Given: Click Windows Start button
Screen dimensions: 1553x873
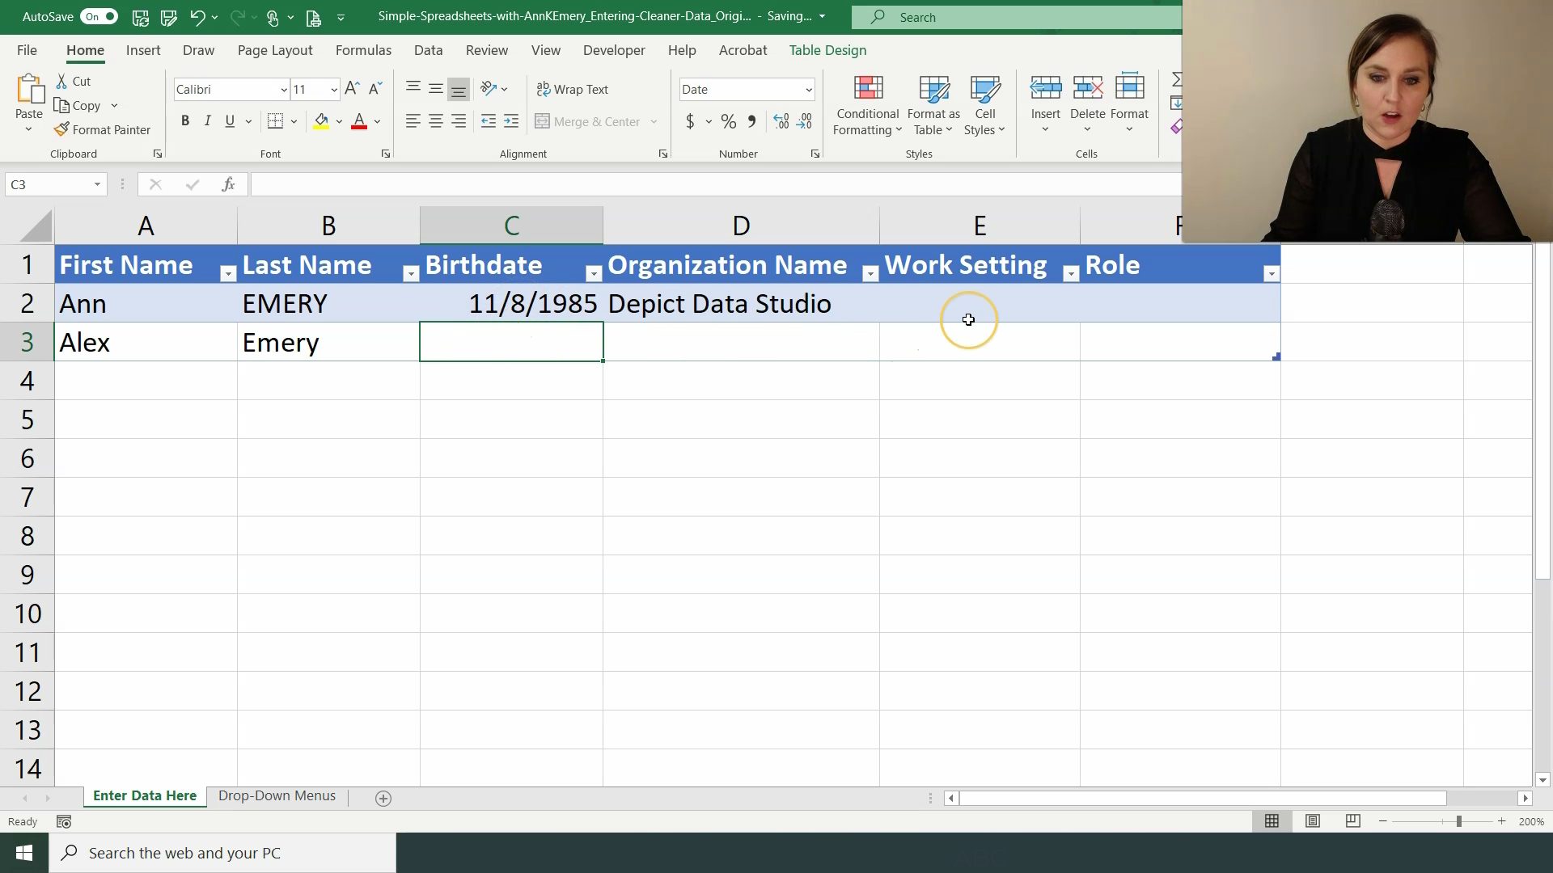Looking at the screenshot, I should [24, 853].
